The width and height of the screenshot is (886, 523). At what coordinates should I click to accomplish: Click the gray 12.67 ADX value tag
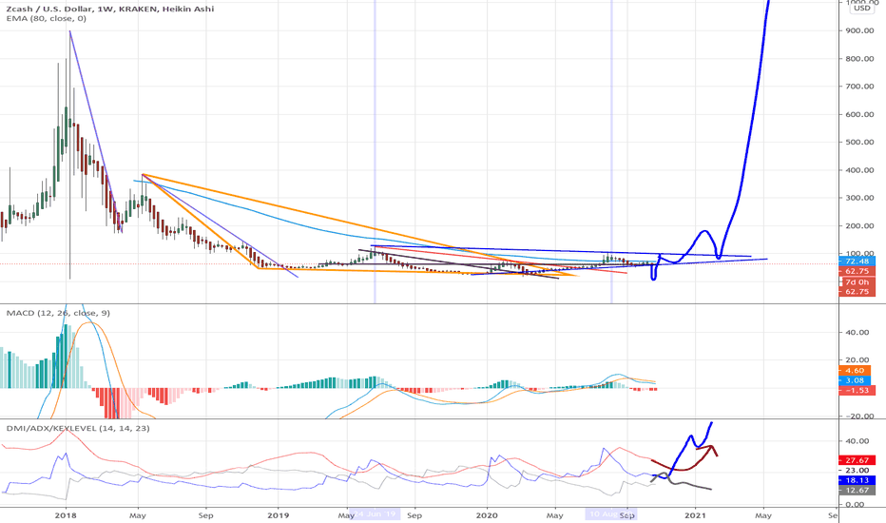(x=857, y=491)
